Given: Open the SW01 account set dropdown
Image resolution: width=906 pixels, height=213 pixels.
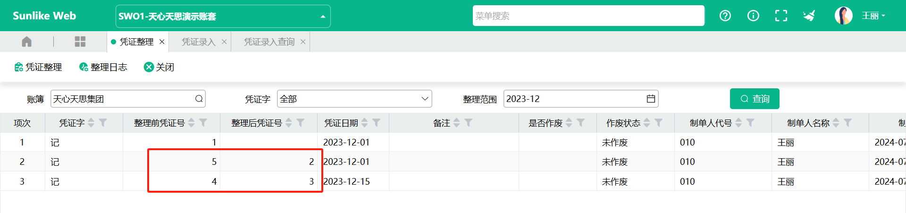Looking at the screenshot, I should coord(223,16).
